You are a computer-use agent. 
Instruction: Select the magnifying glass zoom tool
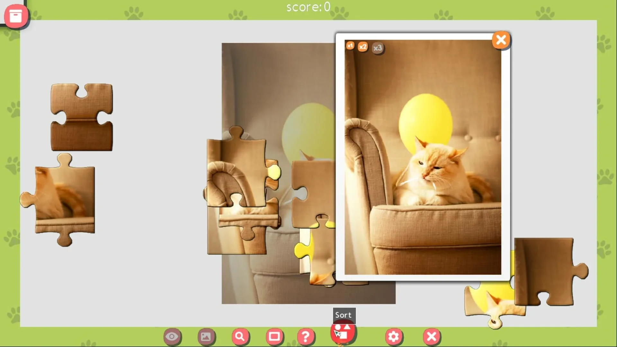(x=240, y=336)
